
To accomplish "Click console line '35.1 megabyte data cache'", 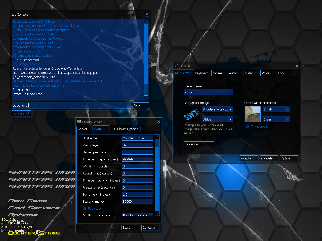I will [32, 56].
